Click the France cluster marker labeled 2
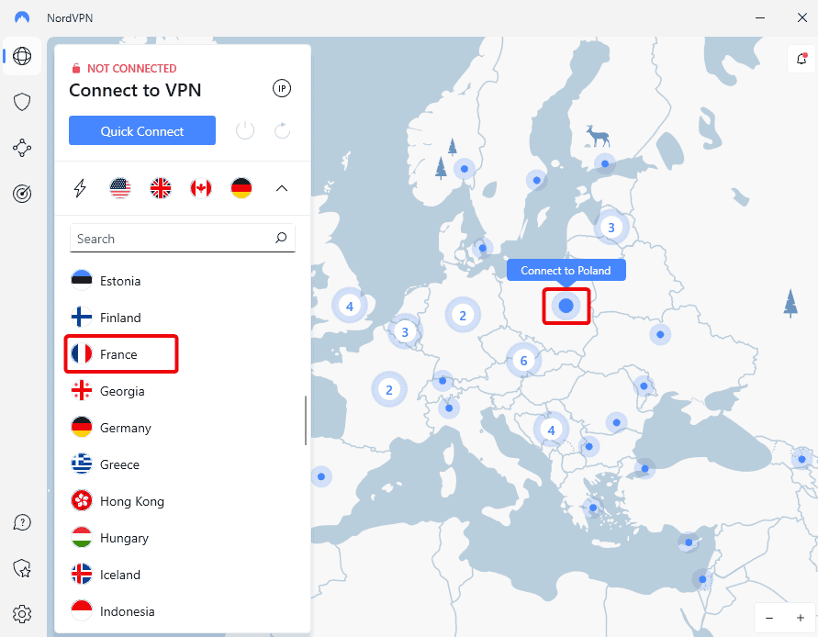 [388, 390]
